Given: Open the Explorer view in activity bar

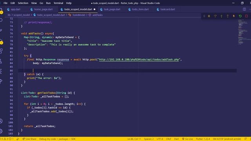Looking at the screenshot, I should click(x=1, y=11).
